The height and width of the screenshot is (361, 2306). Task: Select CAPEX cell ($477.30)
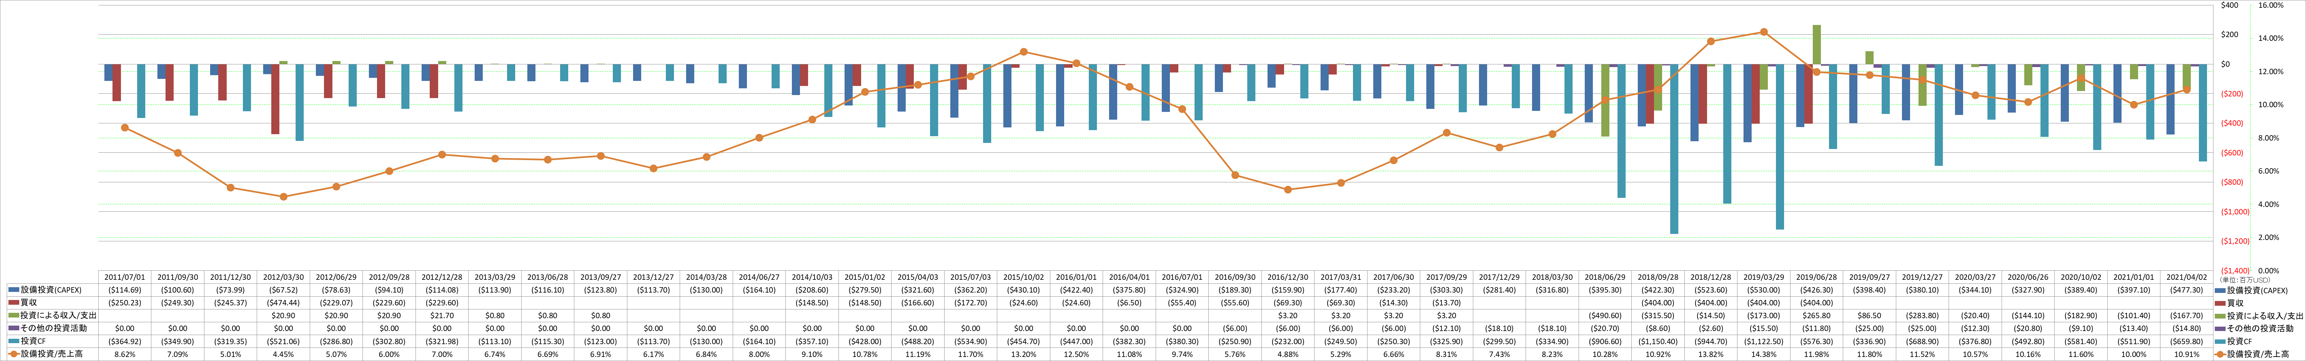click(x=2187, y=291)
